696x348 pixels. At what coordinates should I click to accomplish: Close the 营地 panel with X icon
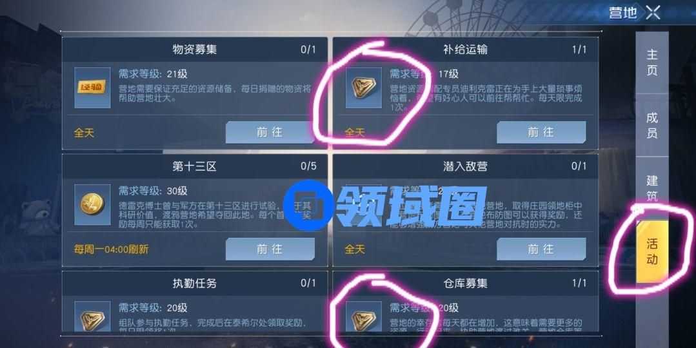click(x=653, y=12)
